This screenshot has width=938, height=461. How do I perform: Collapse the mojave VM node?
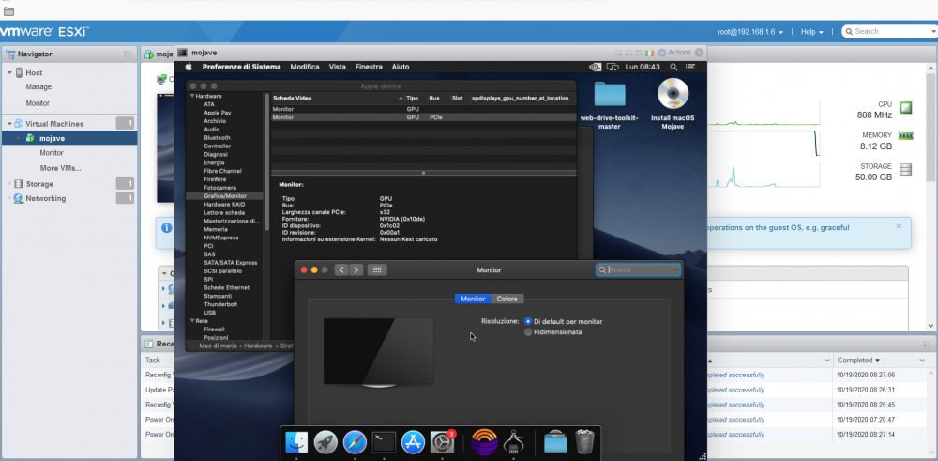pyautogui.click(x=18, y=138)
